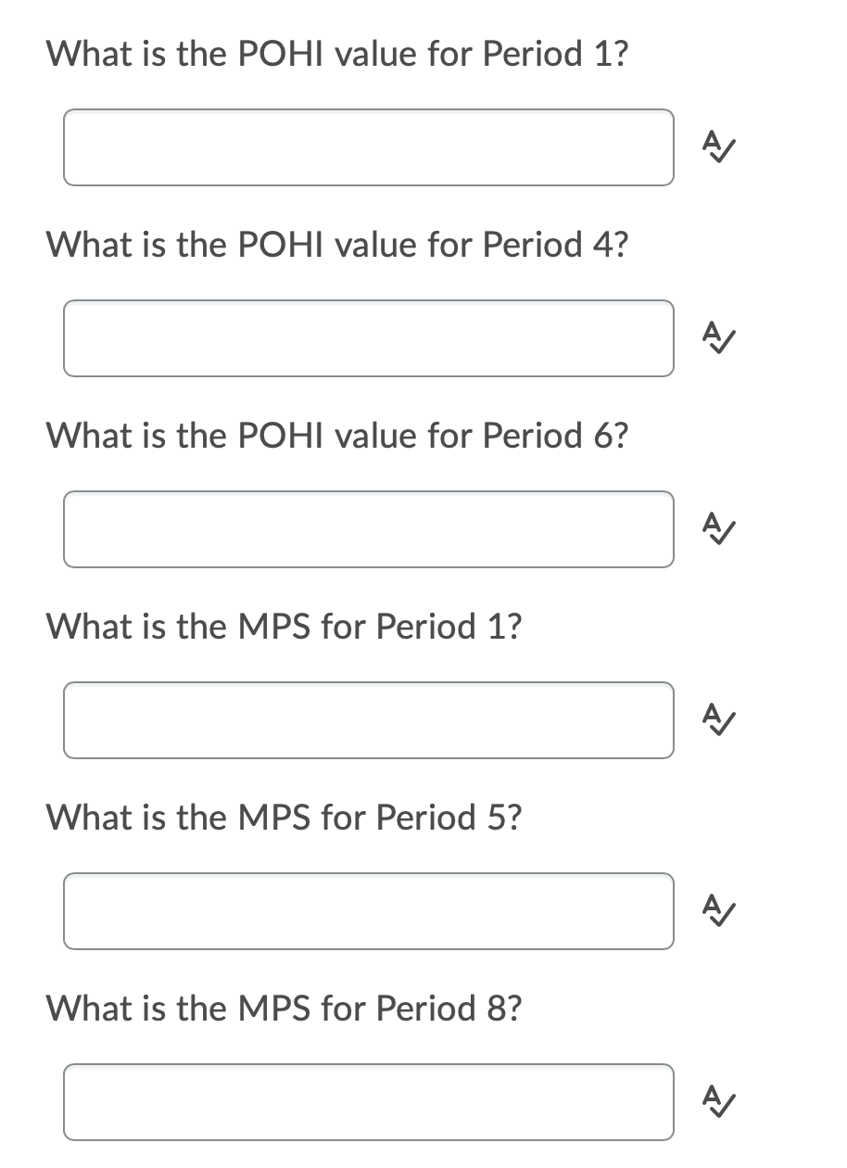Click the MPS Period 8 input box
The width and height of the screenshot is (847, 1168).
pyautogui.click(x=368, y=1103)
